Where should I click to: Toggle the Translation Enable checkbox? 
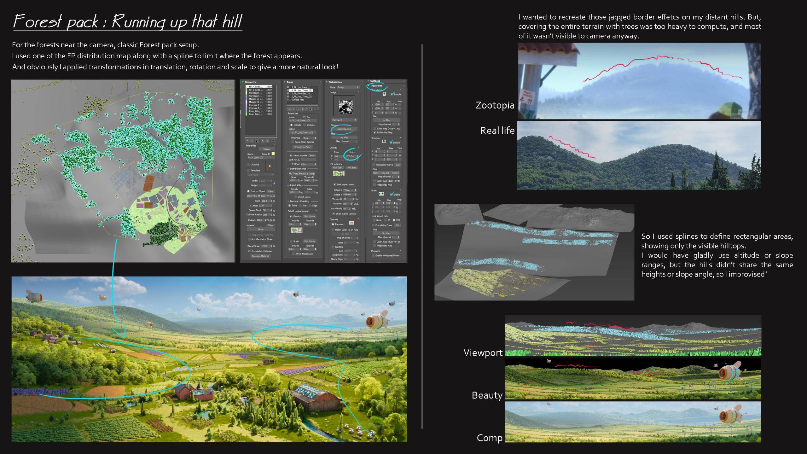392,94
